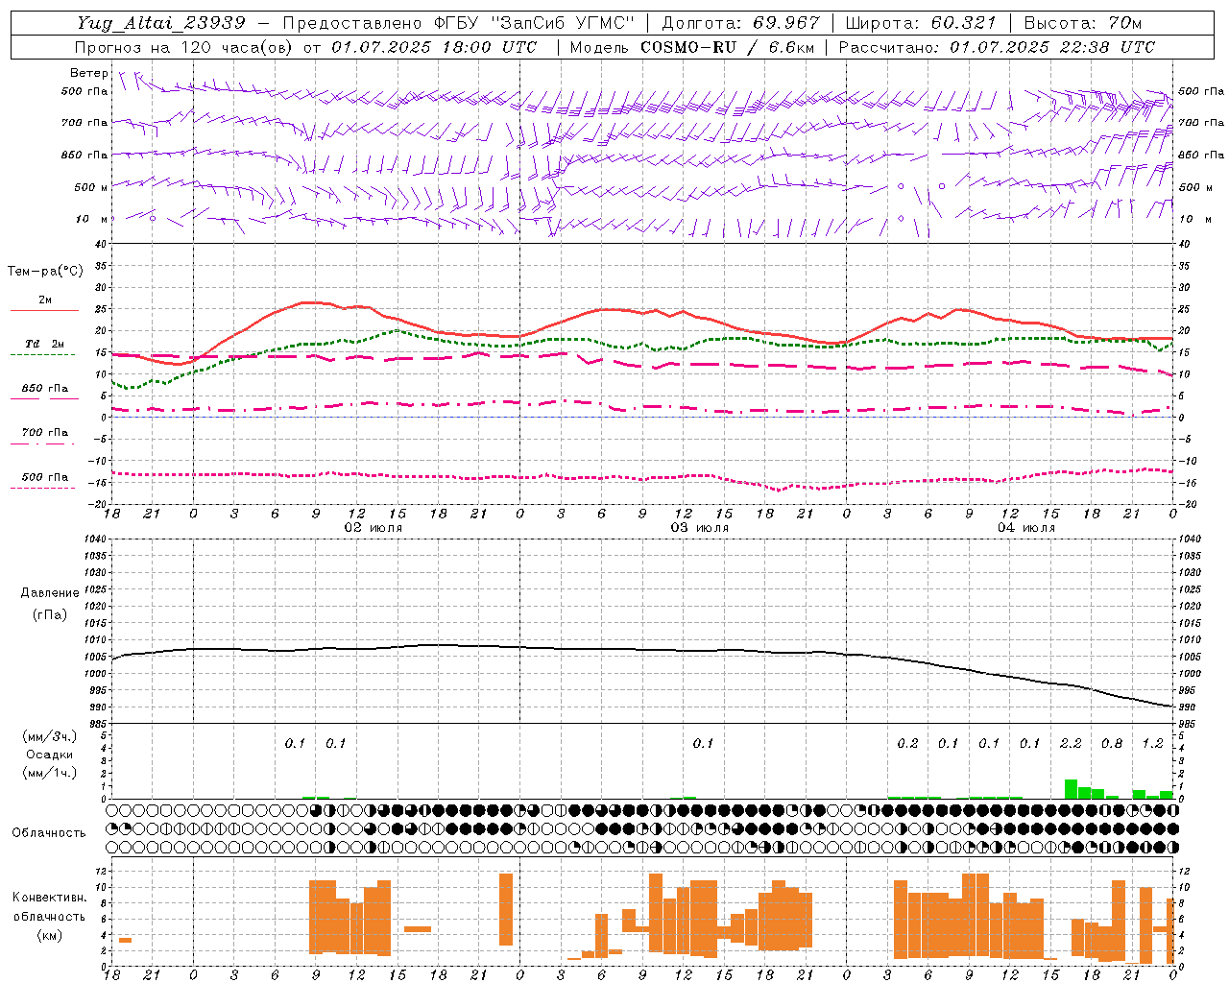This screenshot has width=1229, height=983.
Task: Select the Давление panel label
Action: [x=50, y=593]
